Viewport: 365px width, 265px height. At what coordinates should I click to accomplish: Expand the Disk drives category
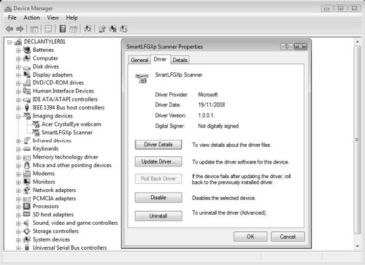point(18,67)
